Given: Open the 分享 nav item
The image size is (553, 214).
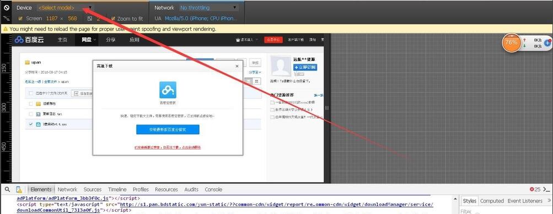Looking at the screenshot, I should pos(111,40).
